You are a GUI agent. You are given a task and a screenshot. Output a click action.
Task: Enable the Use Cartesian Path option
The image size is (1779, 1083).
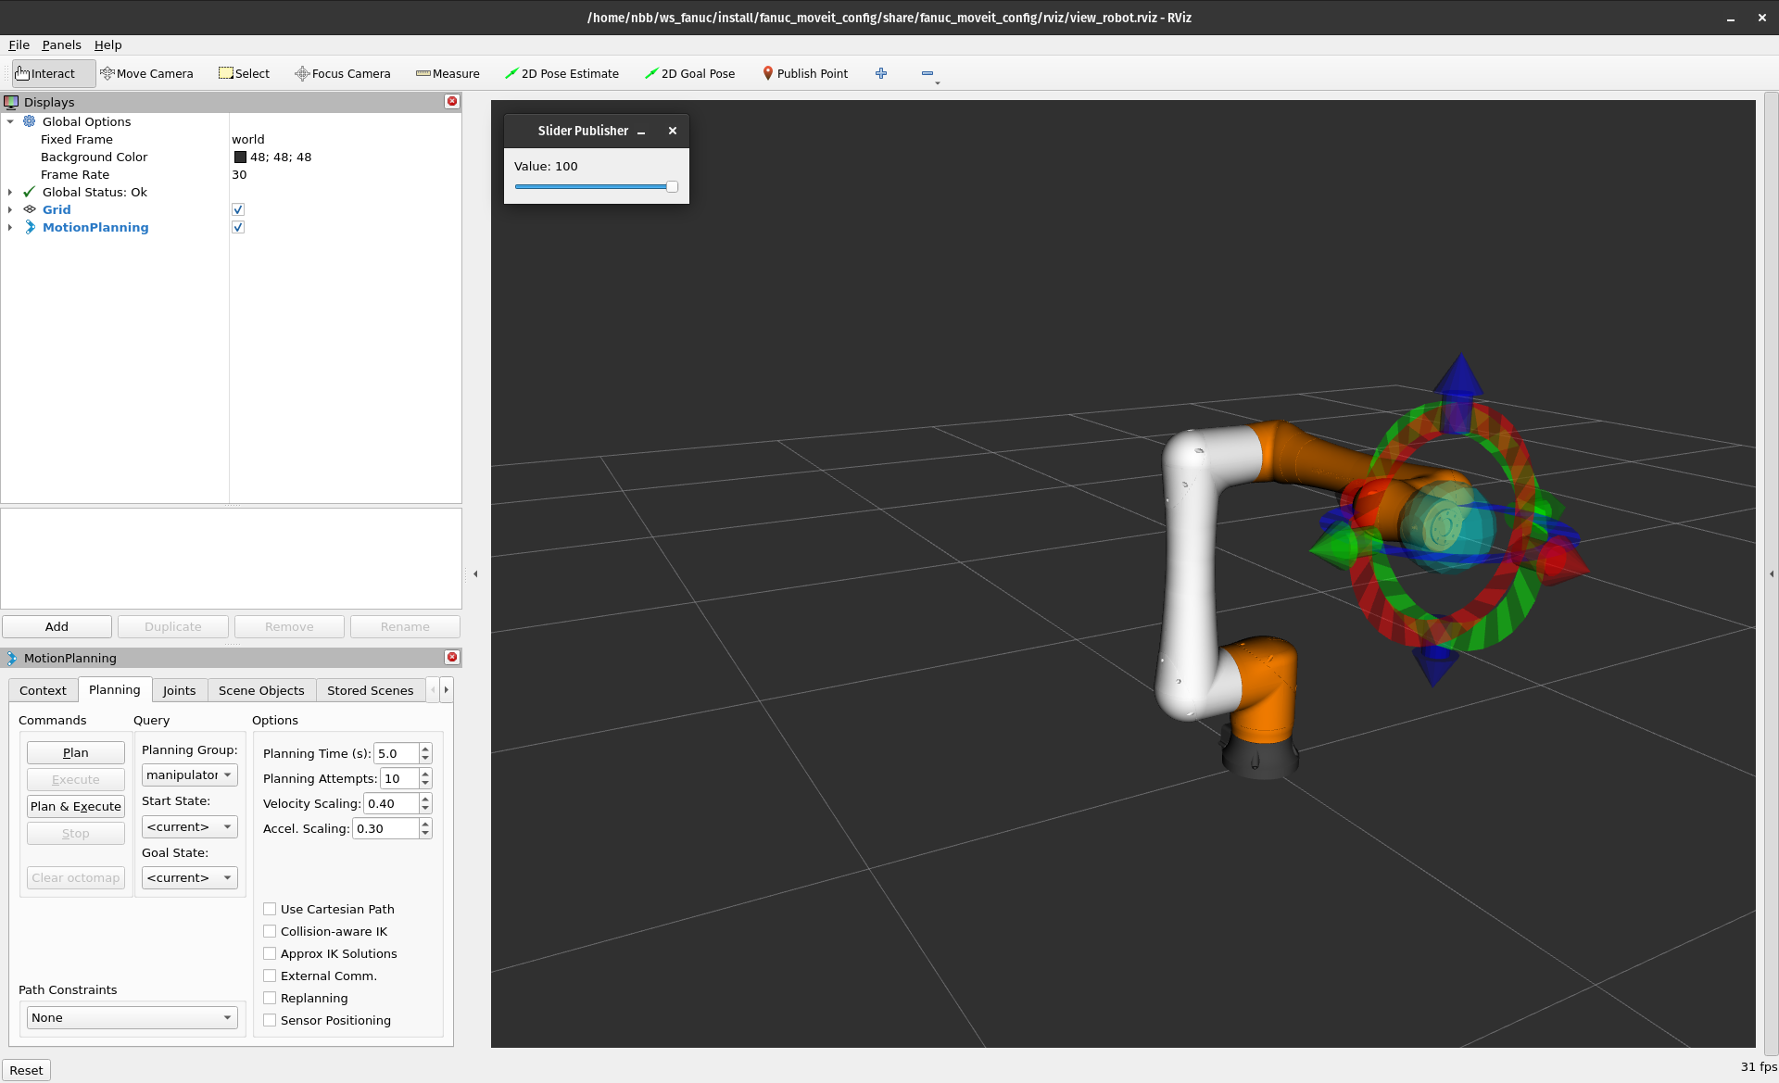[270, 909]
